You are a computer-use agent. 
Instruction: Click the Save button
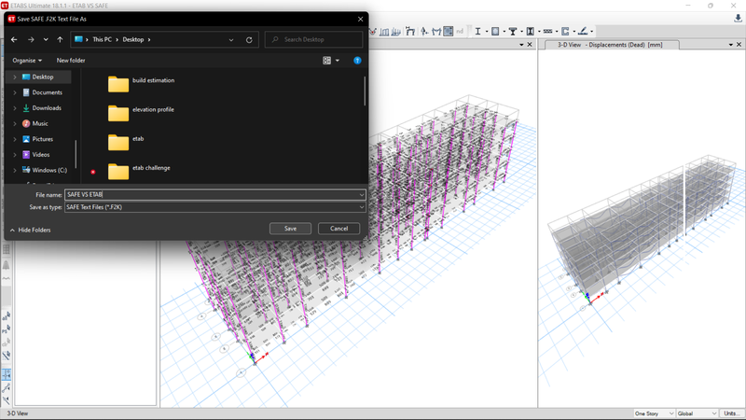(x=290, y=229)
